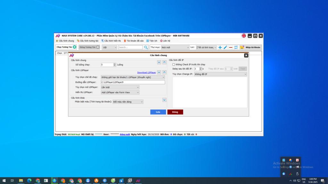Click the UK flag language icon
Screen dimensions: 328x184
pos(244,36)
